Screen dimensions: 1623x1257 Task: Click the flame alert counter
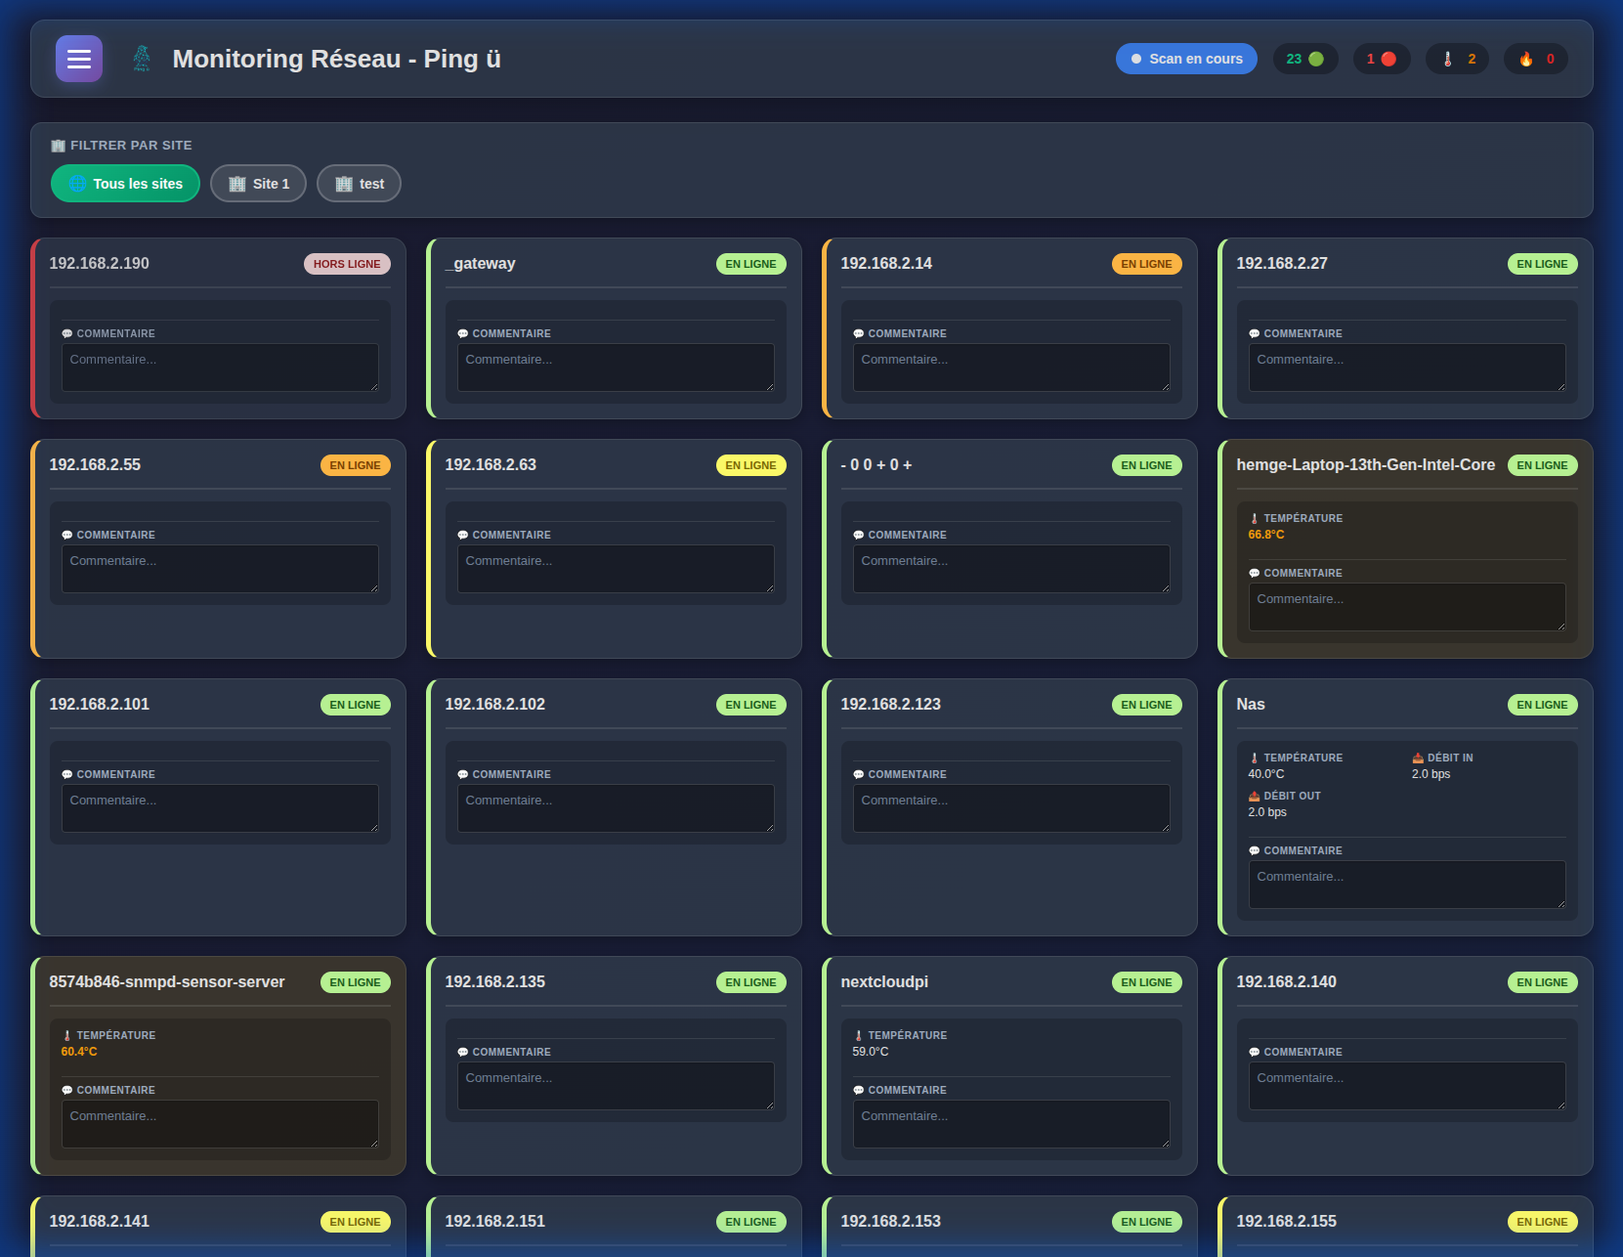coord(1535,59)
